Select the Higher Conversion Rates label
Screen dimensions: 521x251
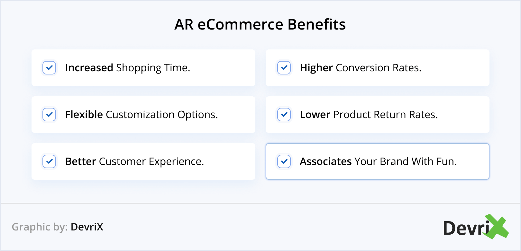(361, 68)
